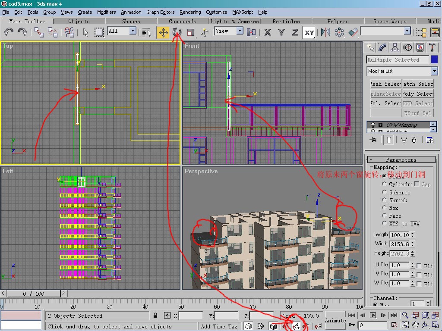Activate the Select Object arrow tool
442x331 pixels.
pos(85,32)
